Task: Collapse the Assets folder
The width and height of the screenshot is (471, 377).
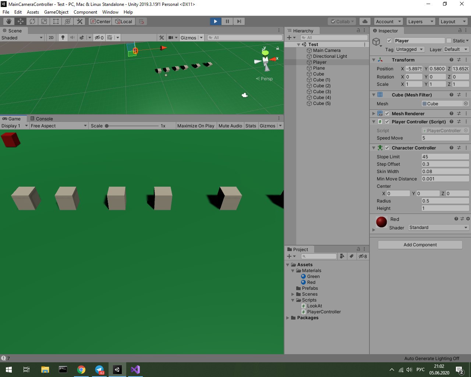Action: (x=288, y=265)
